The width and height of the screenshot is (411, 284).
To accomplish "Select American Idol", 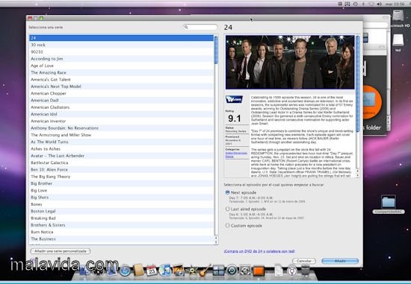I will click(121, 114).
